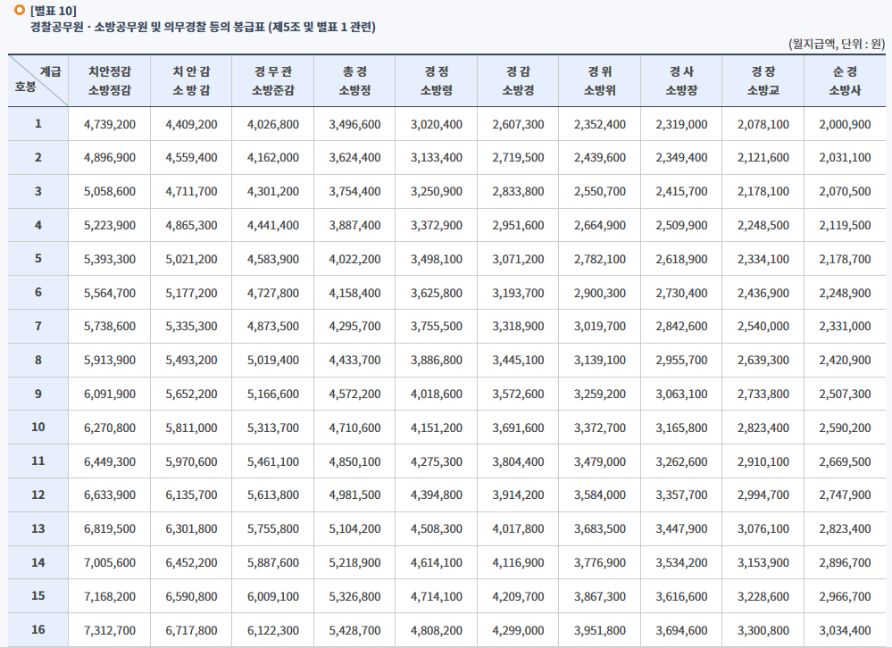Image resolution: width=892 pixels, height=648 pixels.
Task: Click the cell value 5,218,900
Action: tap(354, 562)
